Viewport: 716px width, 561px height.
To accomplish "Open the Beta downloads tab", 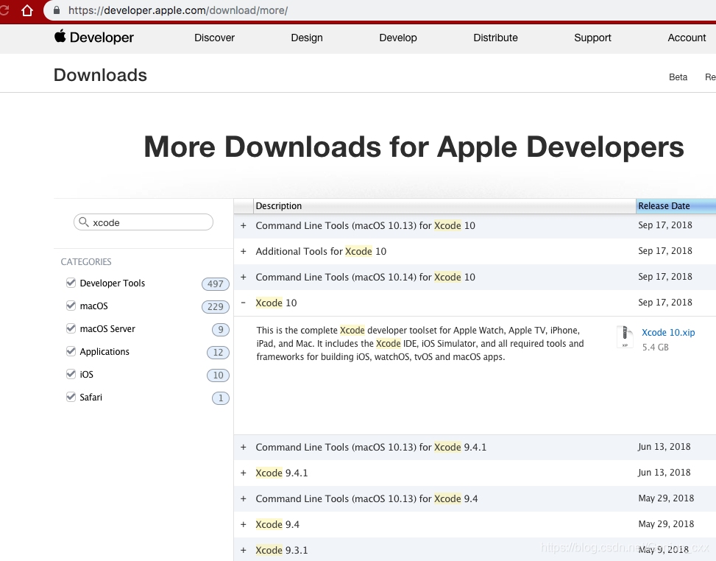I will click(678, 77).
